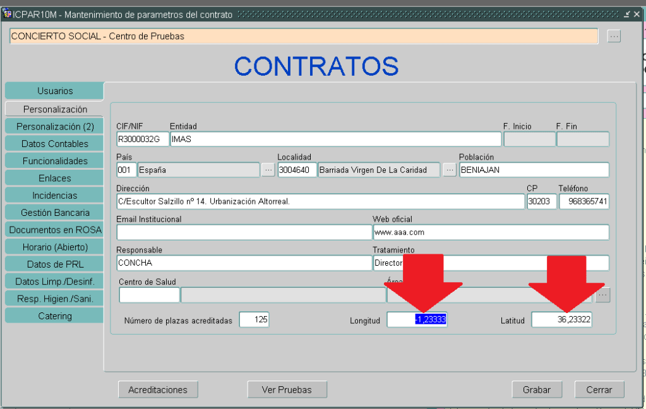Viewport: 646px width, 409px height.
Task: Click the Ver Pruebas button
Action: pos(287,390)
